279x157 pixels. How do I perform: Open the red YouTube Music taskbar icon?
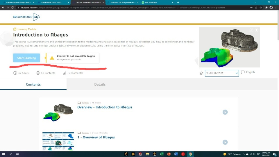click(x=183, y=154)
